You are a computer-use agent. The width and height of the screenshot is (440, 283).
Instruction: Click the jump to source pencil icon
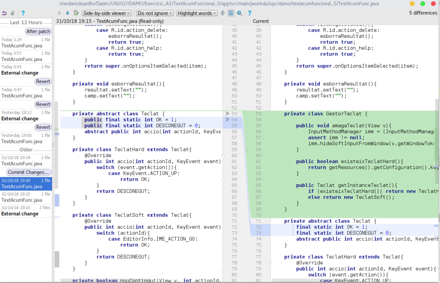[76, 13]
